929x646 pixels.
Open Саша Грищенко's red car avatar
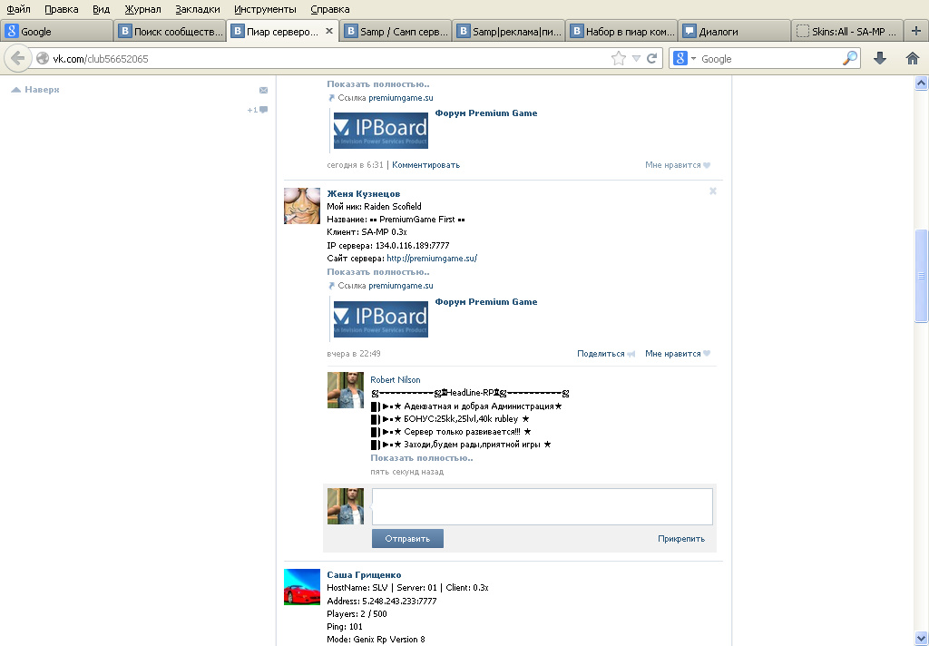coord(301,587)
